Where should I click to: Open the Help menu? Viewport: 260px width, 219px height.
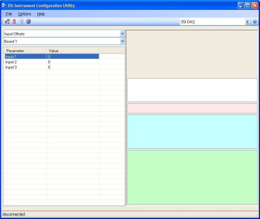coord(41,14)
